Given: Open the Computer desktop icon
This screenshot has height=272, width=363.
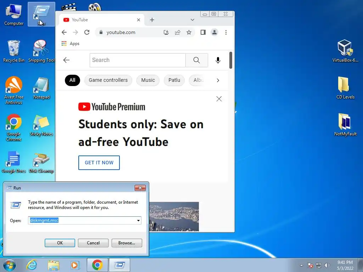Looking at the screenshot, I should tap(14, 14).
